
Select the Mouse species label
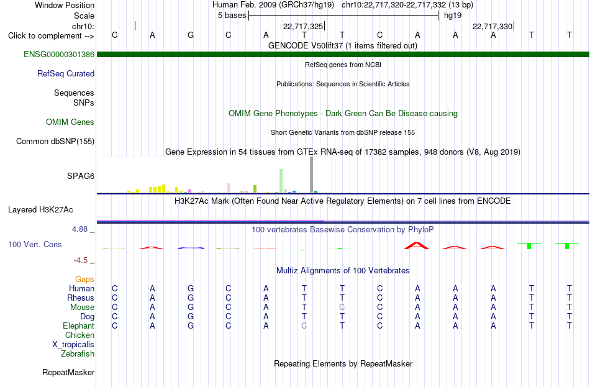(82, 307)
